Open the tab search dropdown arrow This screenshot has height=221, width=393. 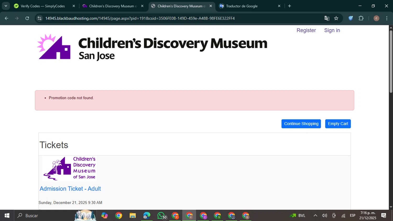coord(6,6)
